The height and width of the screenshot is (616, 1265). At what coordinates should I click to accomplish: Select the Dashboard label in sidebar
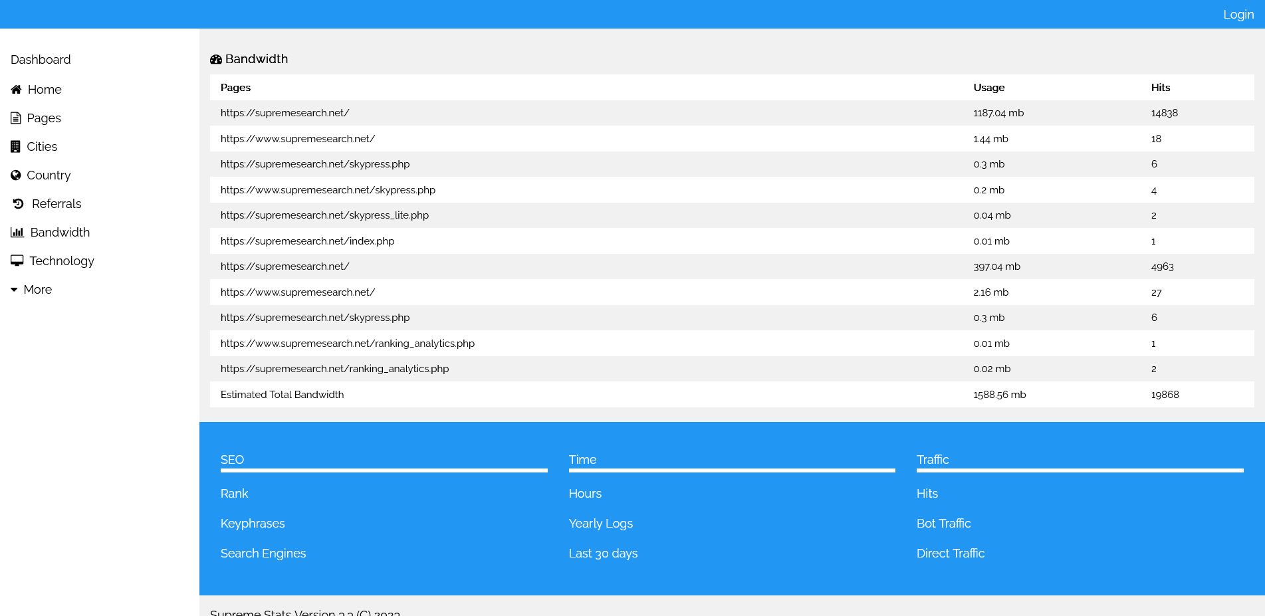pos(41,60)
